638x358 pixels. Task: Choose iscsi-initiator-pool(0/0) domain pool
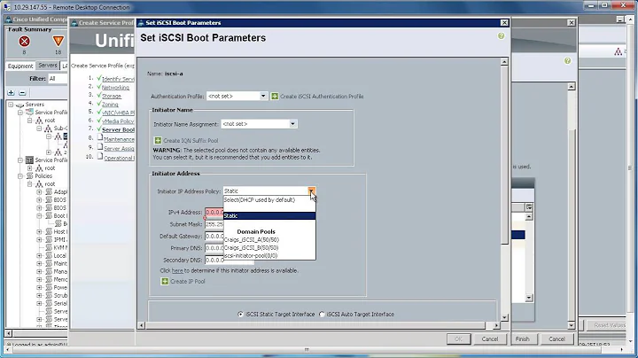point(269,255)
